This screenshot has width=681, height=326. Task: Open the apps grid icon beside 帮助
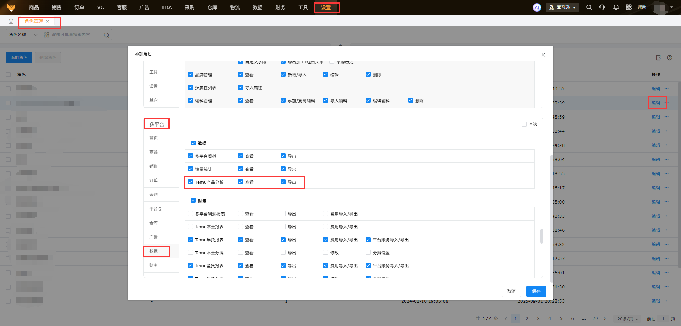(629, 7)
